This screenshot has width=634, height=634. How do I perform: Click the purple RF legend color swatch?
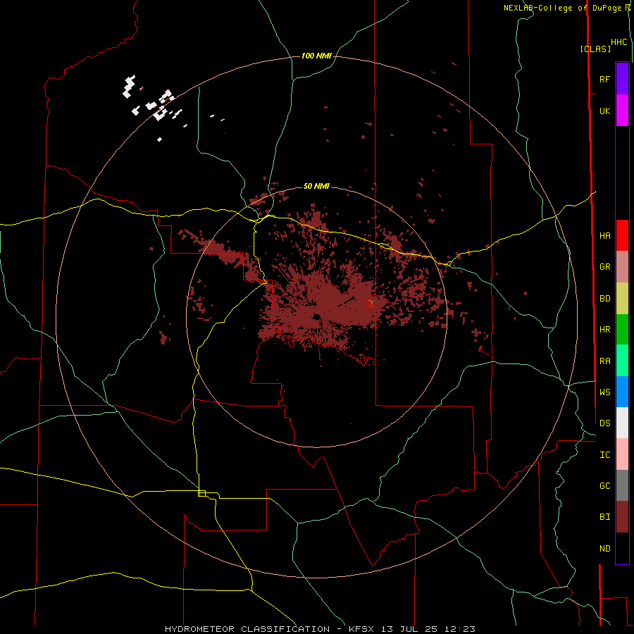(x=622, y=79)
